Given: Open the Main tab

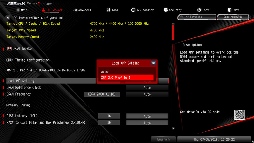Looking at the screenshot, I should [22, 10].
